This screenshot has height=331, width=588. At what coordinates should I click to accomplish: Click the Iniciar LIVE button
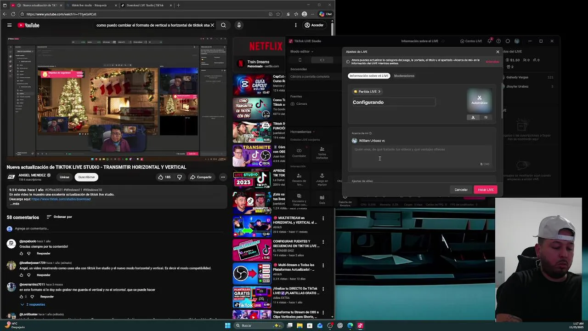pyautogui.click(x=486, y=190)
